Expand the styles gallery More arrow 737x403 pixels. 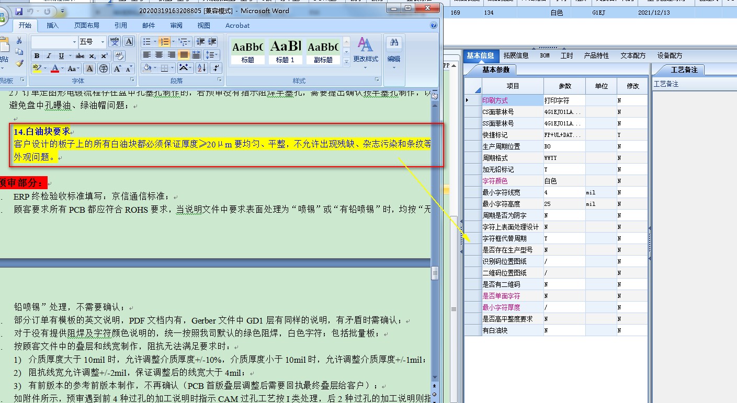(x=346, y=63)
